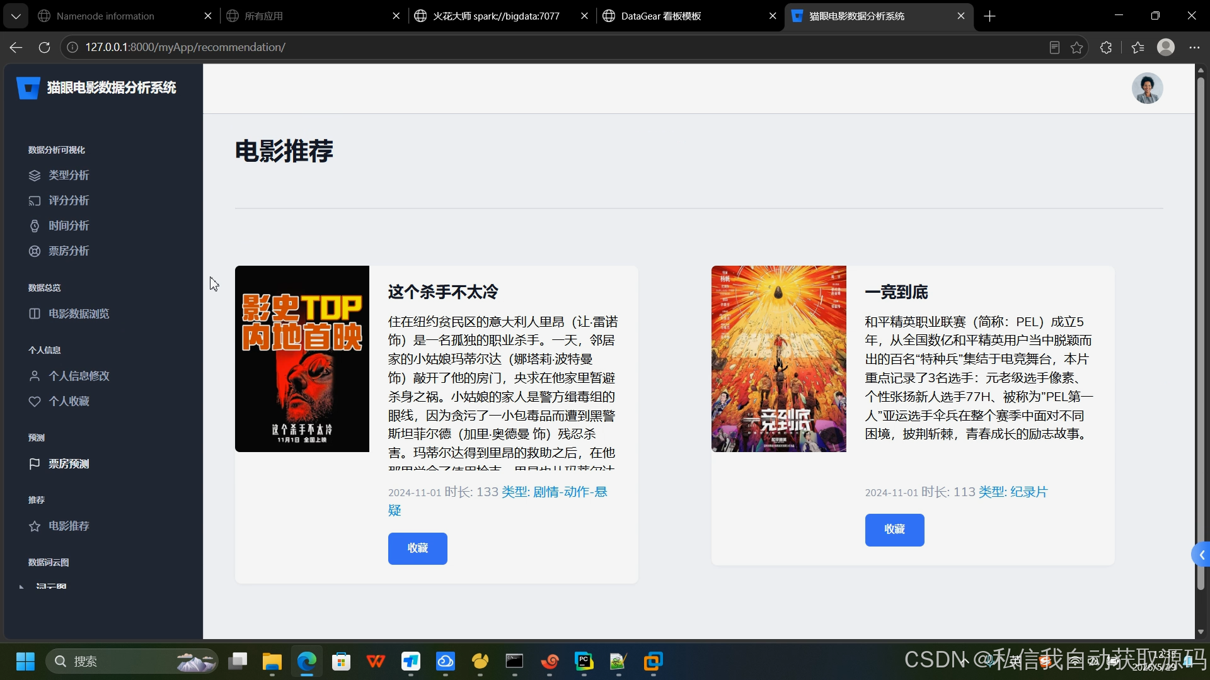Switch to the 所有应用 tab
1210x680 pixels.
click(313, 16)
